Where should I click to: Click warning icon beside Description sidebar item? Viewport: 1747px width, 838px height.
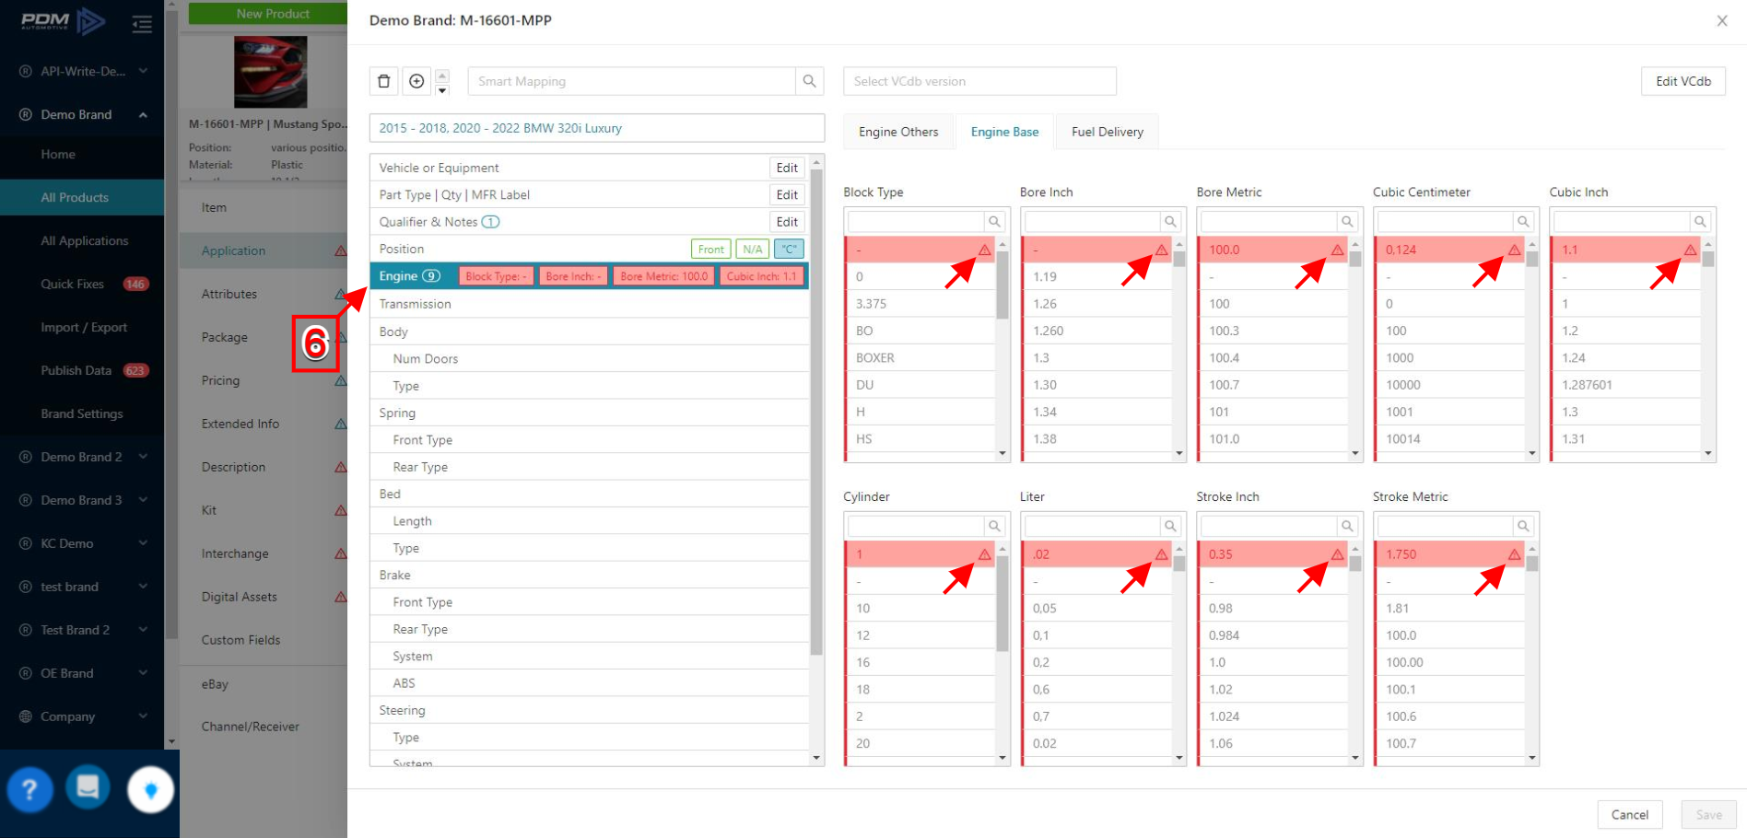(x=341, y=467)
